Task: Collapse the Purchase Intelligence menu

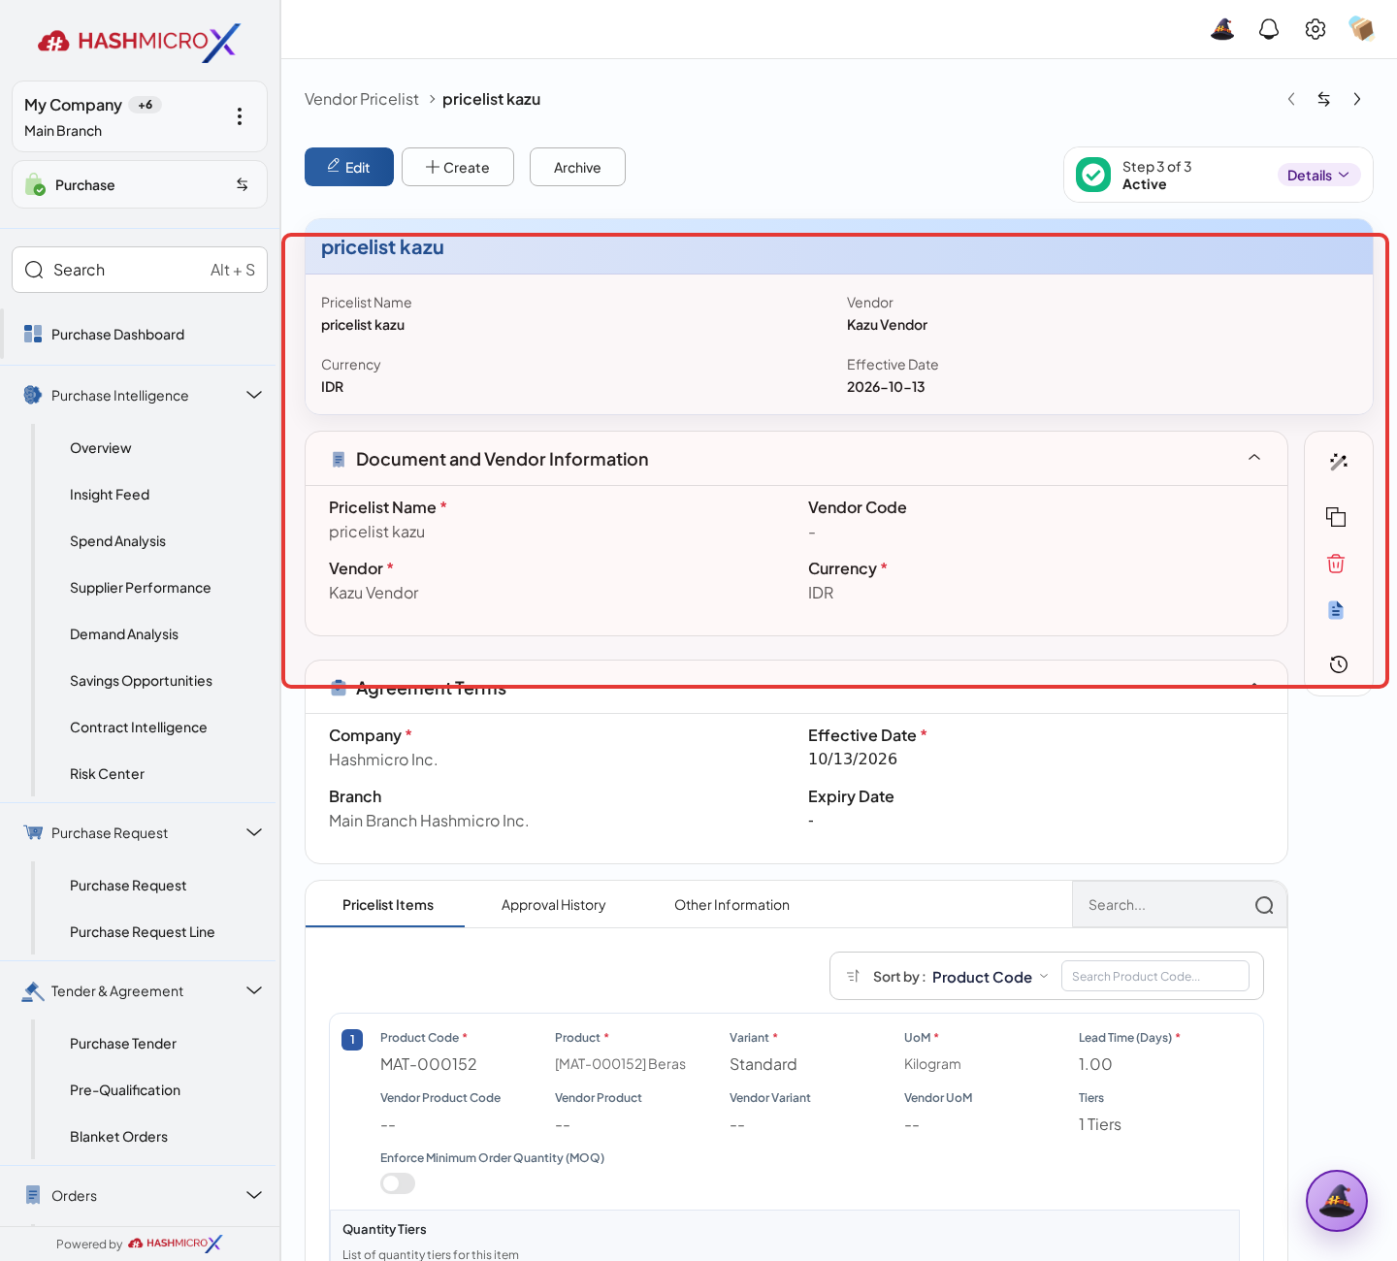Action: coord(254,395)
